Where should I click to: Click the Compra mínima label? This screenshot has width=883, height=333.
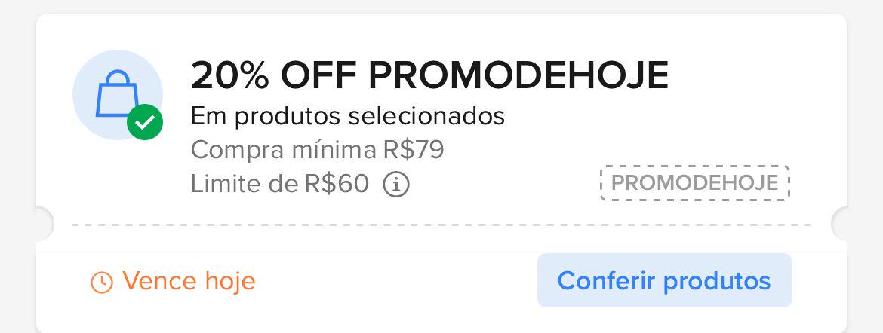(x=282, y=150)
